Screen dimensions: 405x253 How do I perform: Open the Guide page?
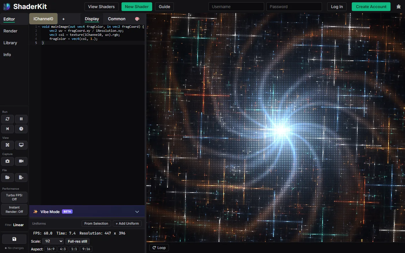[164, 7]
